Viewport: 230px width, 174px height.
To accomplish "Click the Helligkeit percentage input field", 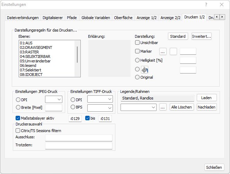I will (188, 60).
